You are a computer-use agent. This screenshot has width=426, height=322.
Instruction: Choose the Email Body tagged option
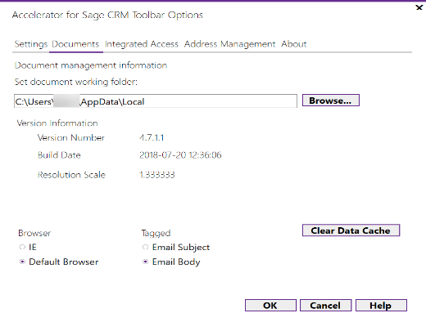click(145, 262)
